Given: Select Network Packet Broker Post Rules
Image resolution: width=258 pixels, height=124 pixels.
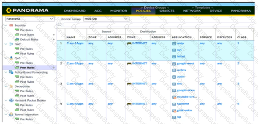Looking at the screenshot, I should tap(27, 110).
